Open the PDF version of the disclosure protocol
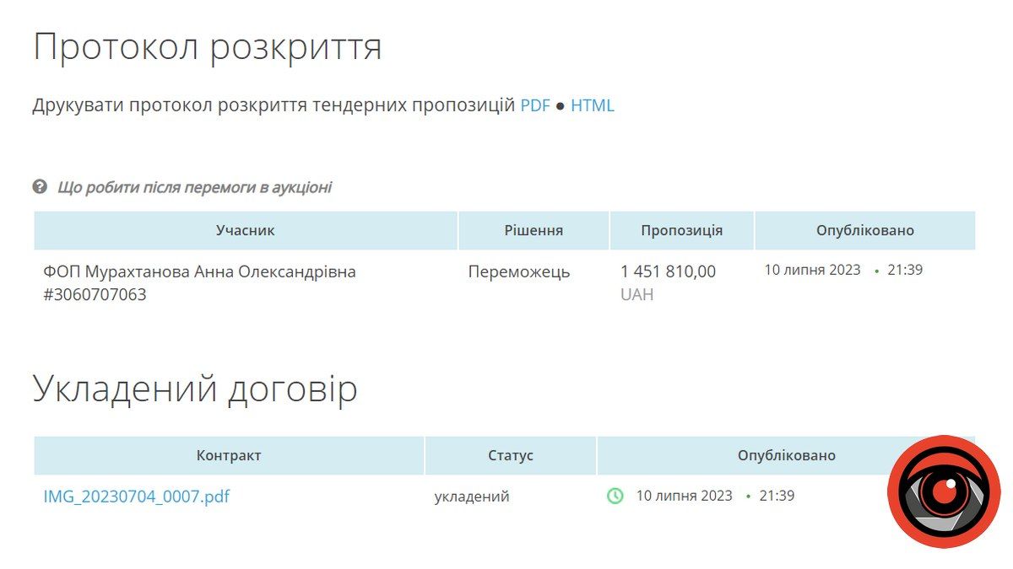Viewport: 1013px width, 569px height. point(538,105)
